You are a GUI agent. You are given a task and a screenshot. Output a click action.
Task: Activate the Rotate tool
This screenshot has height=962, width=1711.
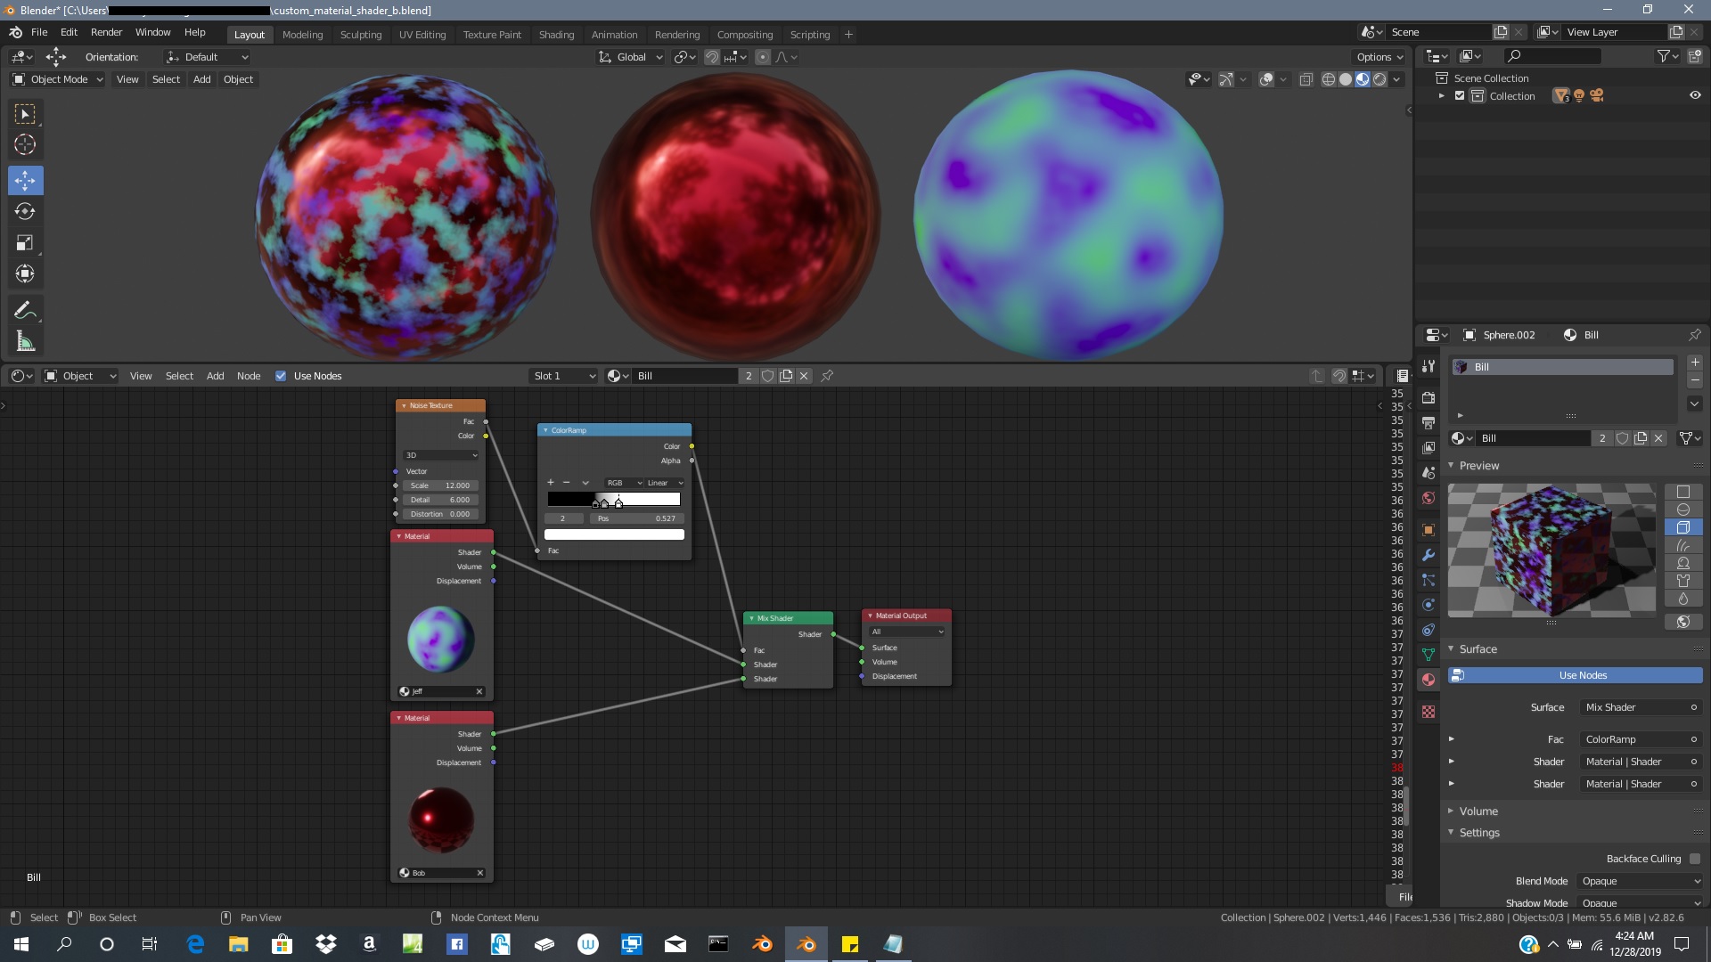point(25,211)
